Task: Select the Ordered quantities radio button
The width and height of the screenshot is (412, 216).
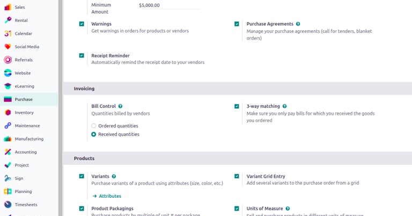Action: 94,126
